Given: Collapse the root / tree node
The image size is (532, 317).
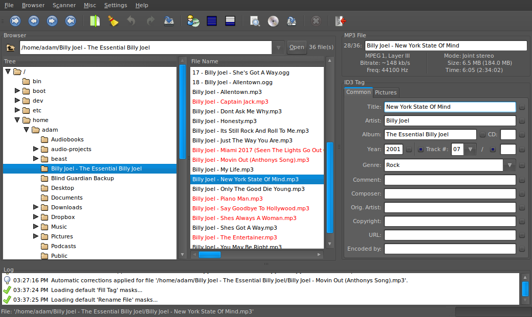Looking at the screenshot, I should pyautogui.click(x=8, y=71).
